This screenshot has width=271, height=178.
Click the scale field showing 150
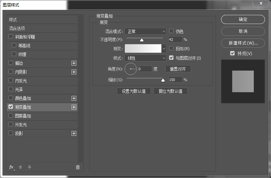[x=175, y=80]
